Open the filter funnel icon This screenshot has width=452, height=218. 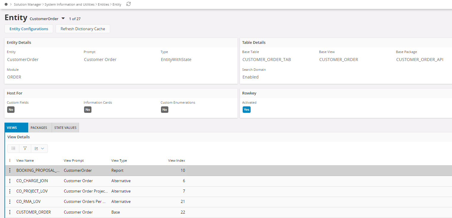tap(25, 148)
